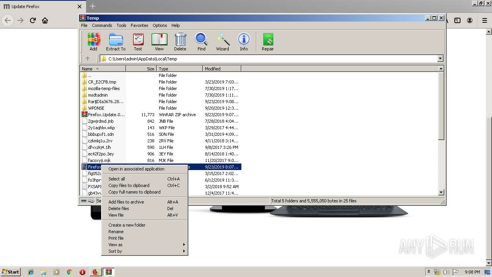Image resolution: width=492 pixels, height=277 pixels.
Task: Select the Firefox.Update ZIP archive
Action: 106,115
